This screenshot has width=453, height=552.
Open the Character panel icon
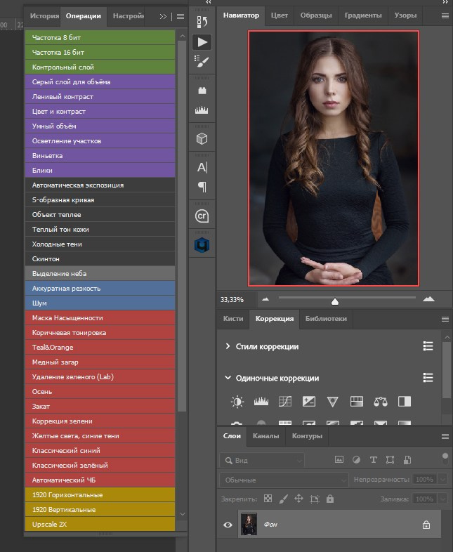pos(202,167)
